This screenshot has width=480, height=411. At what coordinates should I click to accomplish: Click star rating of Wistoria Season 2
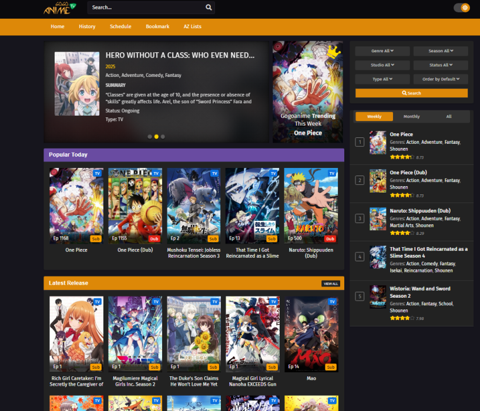click(402, 318)
